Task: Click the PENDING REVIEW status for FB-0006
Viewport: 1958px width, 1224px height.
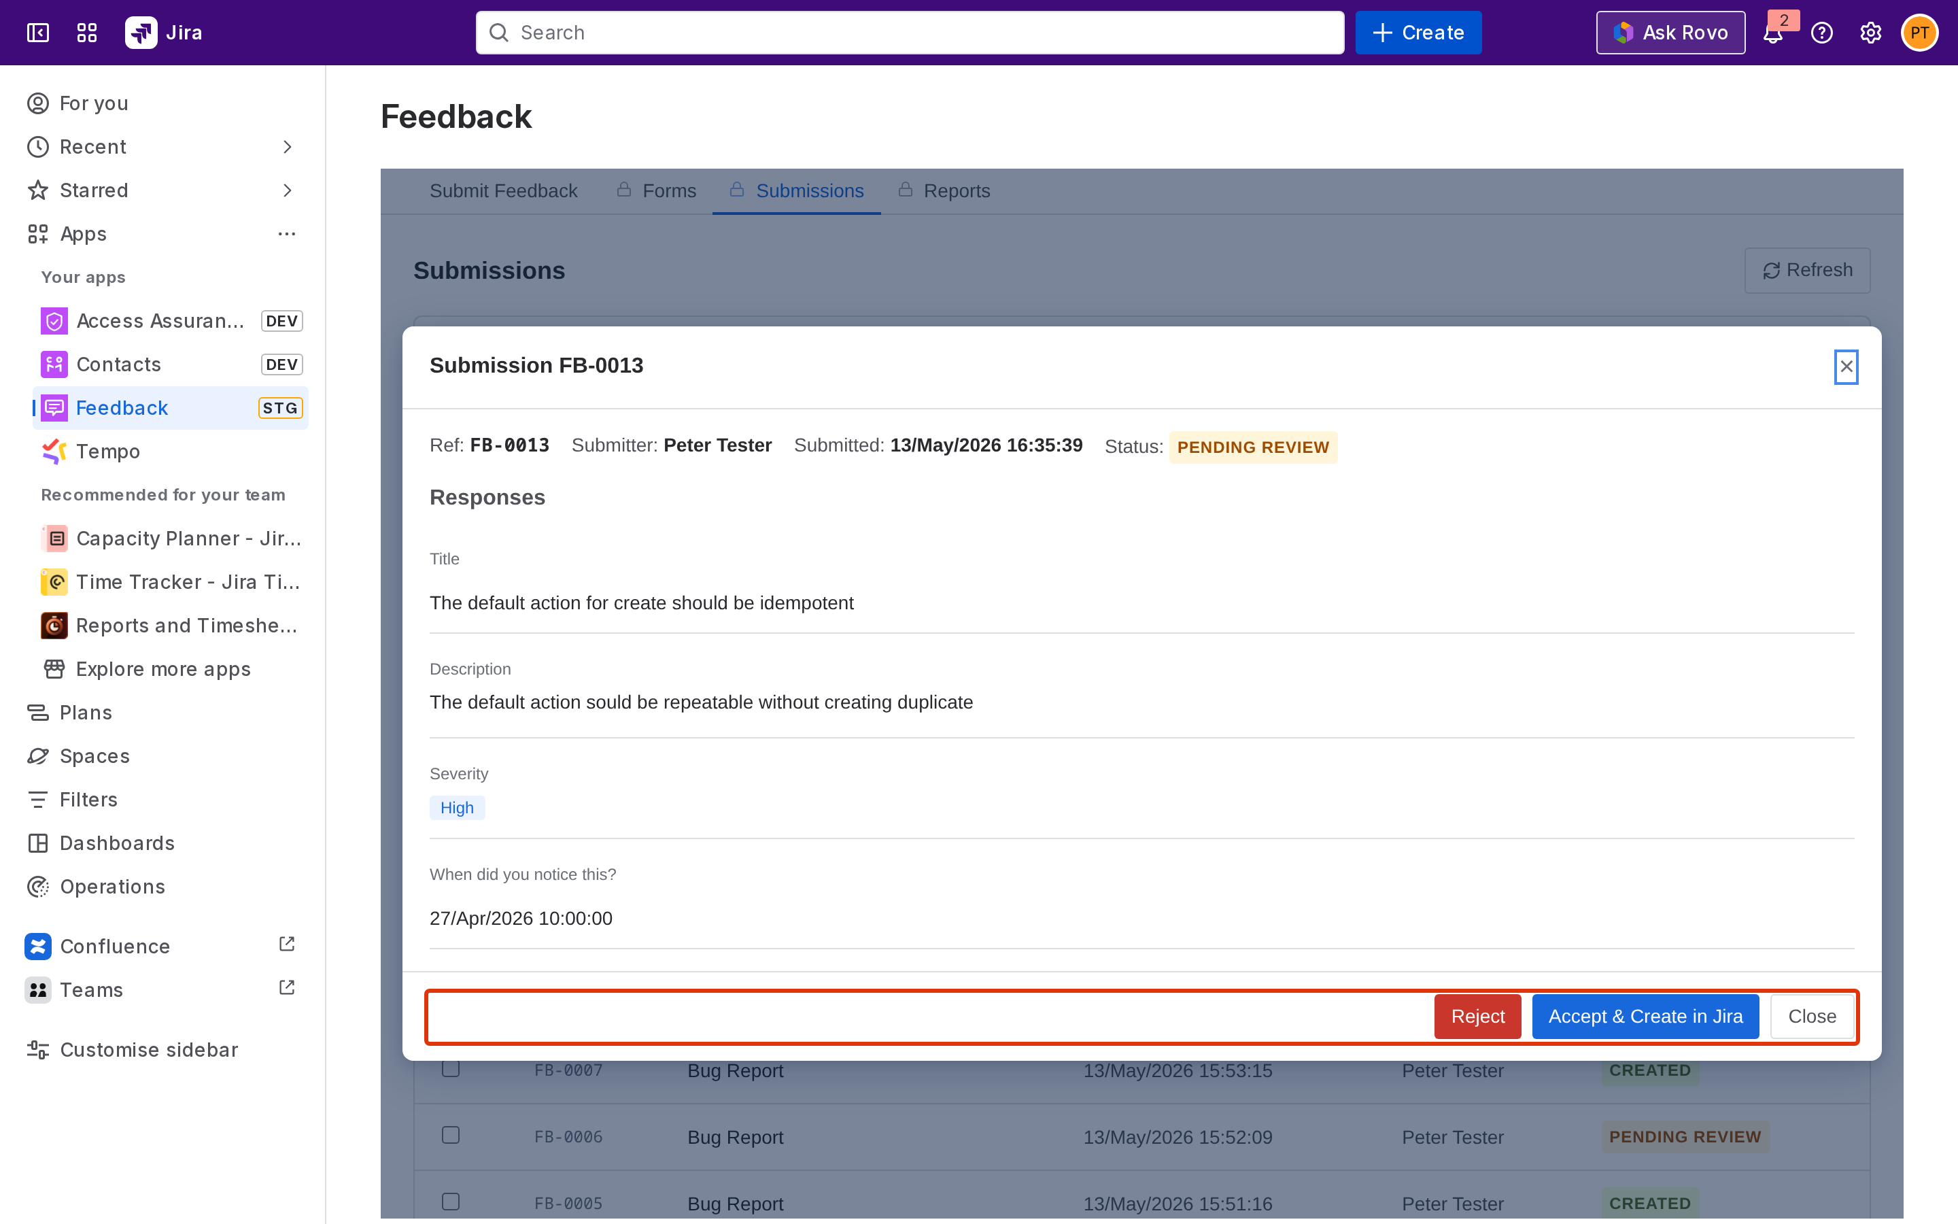Action: pyautogui.click(x=1685, y=1136)
